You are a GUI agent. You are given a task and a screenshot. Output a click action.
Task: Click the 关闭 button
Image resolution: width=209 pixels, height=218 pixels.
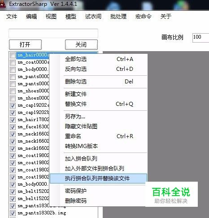pyautogui.click(x=81, y=44)
